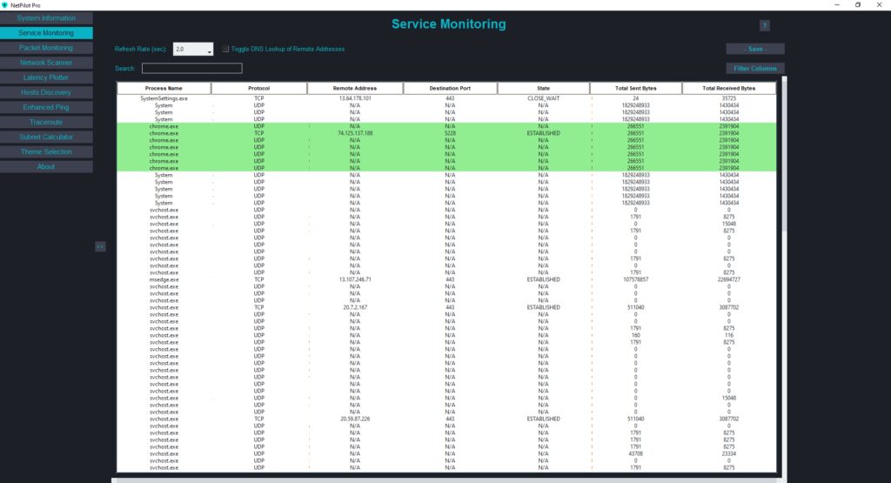Click the NetPilot Pro app icon in title bar
Viewport: 891px width, 483px height.
(x=4, y=4)
